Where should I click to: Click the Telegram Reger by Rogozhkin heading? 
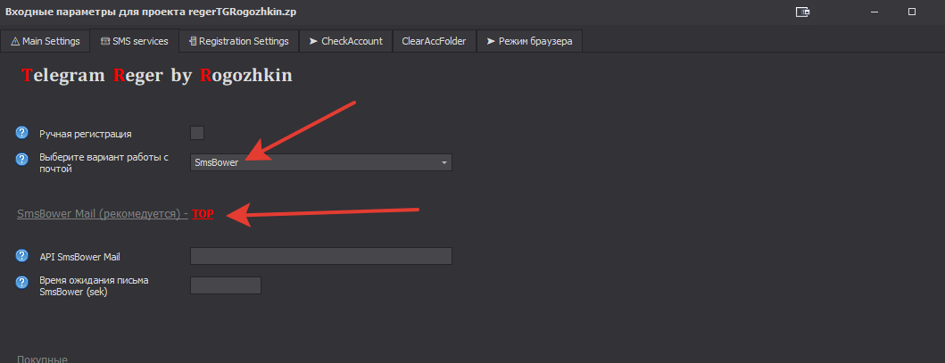tap(157, 75)
